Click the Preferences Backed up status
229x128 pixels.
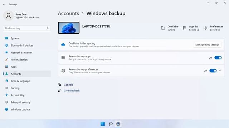click(215, 30)
